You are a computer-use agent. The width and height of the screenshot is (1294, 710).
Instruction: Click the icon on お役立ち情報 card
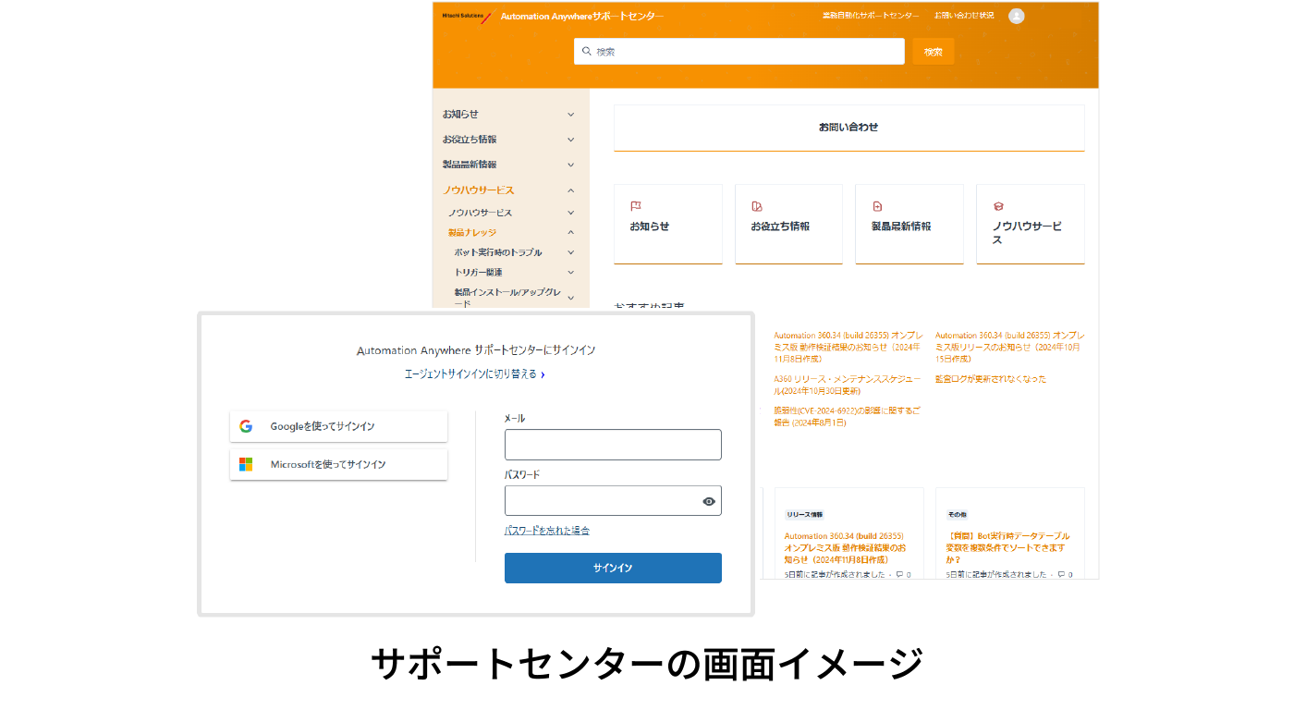click(x=757, y=206)
